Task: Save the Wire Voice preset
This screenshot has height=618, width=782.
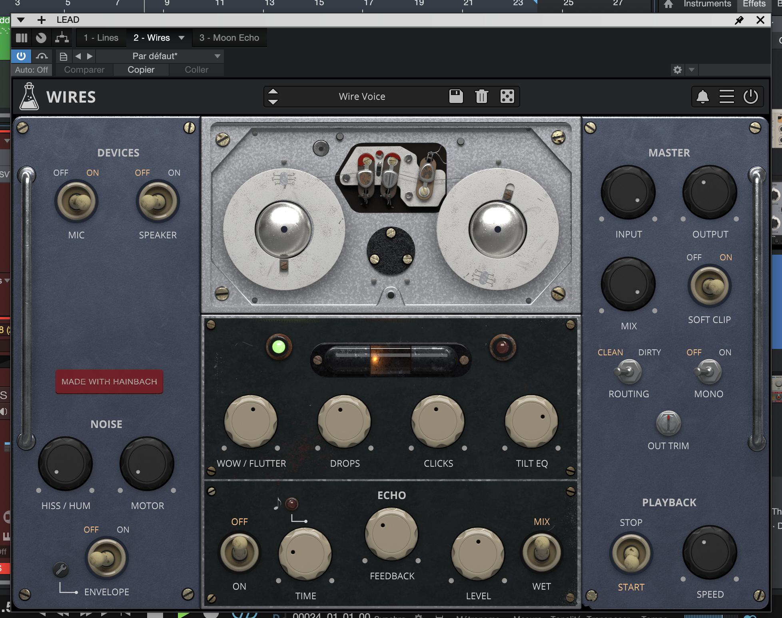Action: pyautogui.click(x=456, y=97)
